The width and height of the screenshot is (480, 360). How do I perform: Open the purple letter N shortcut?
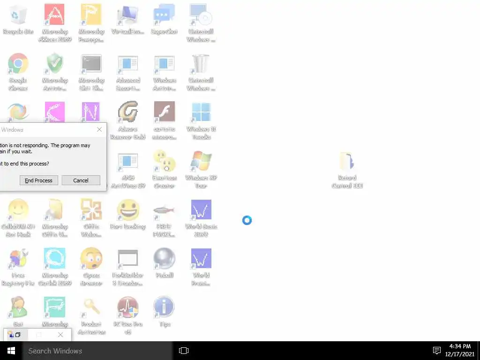91,112
